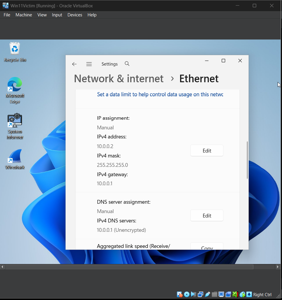282x300 pixels.
Task: Open the Machine menu
Action: 23,15
